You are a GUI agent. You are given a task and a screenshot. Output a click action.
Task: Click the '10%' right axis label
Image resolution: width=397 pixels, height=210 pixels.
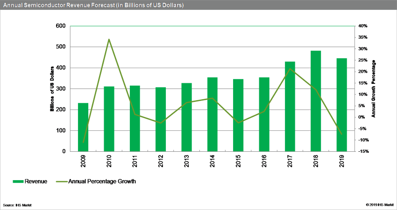(x=363, y=95)
